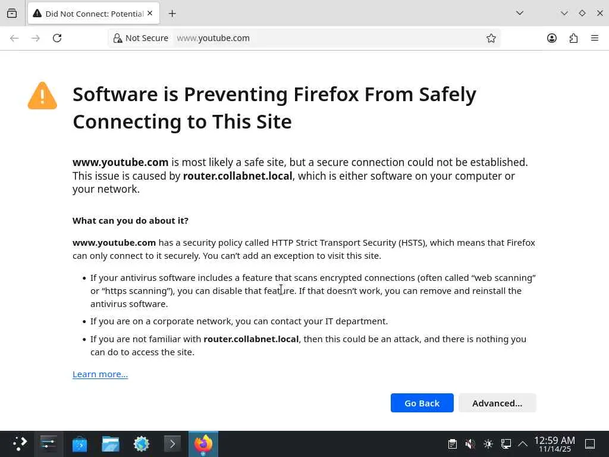The width and height of the screenshot is (609, 457).
Task: Click the Firefox View icon in tab bar
Action: click(12, 13)
